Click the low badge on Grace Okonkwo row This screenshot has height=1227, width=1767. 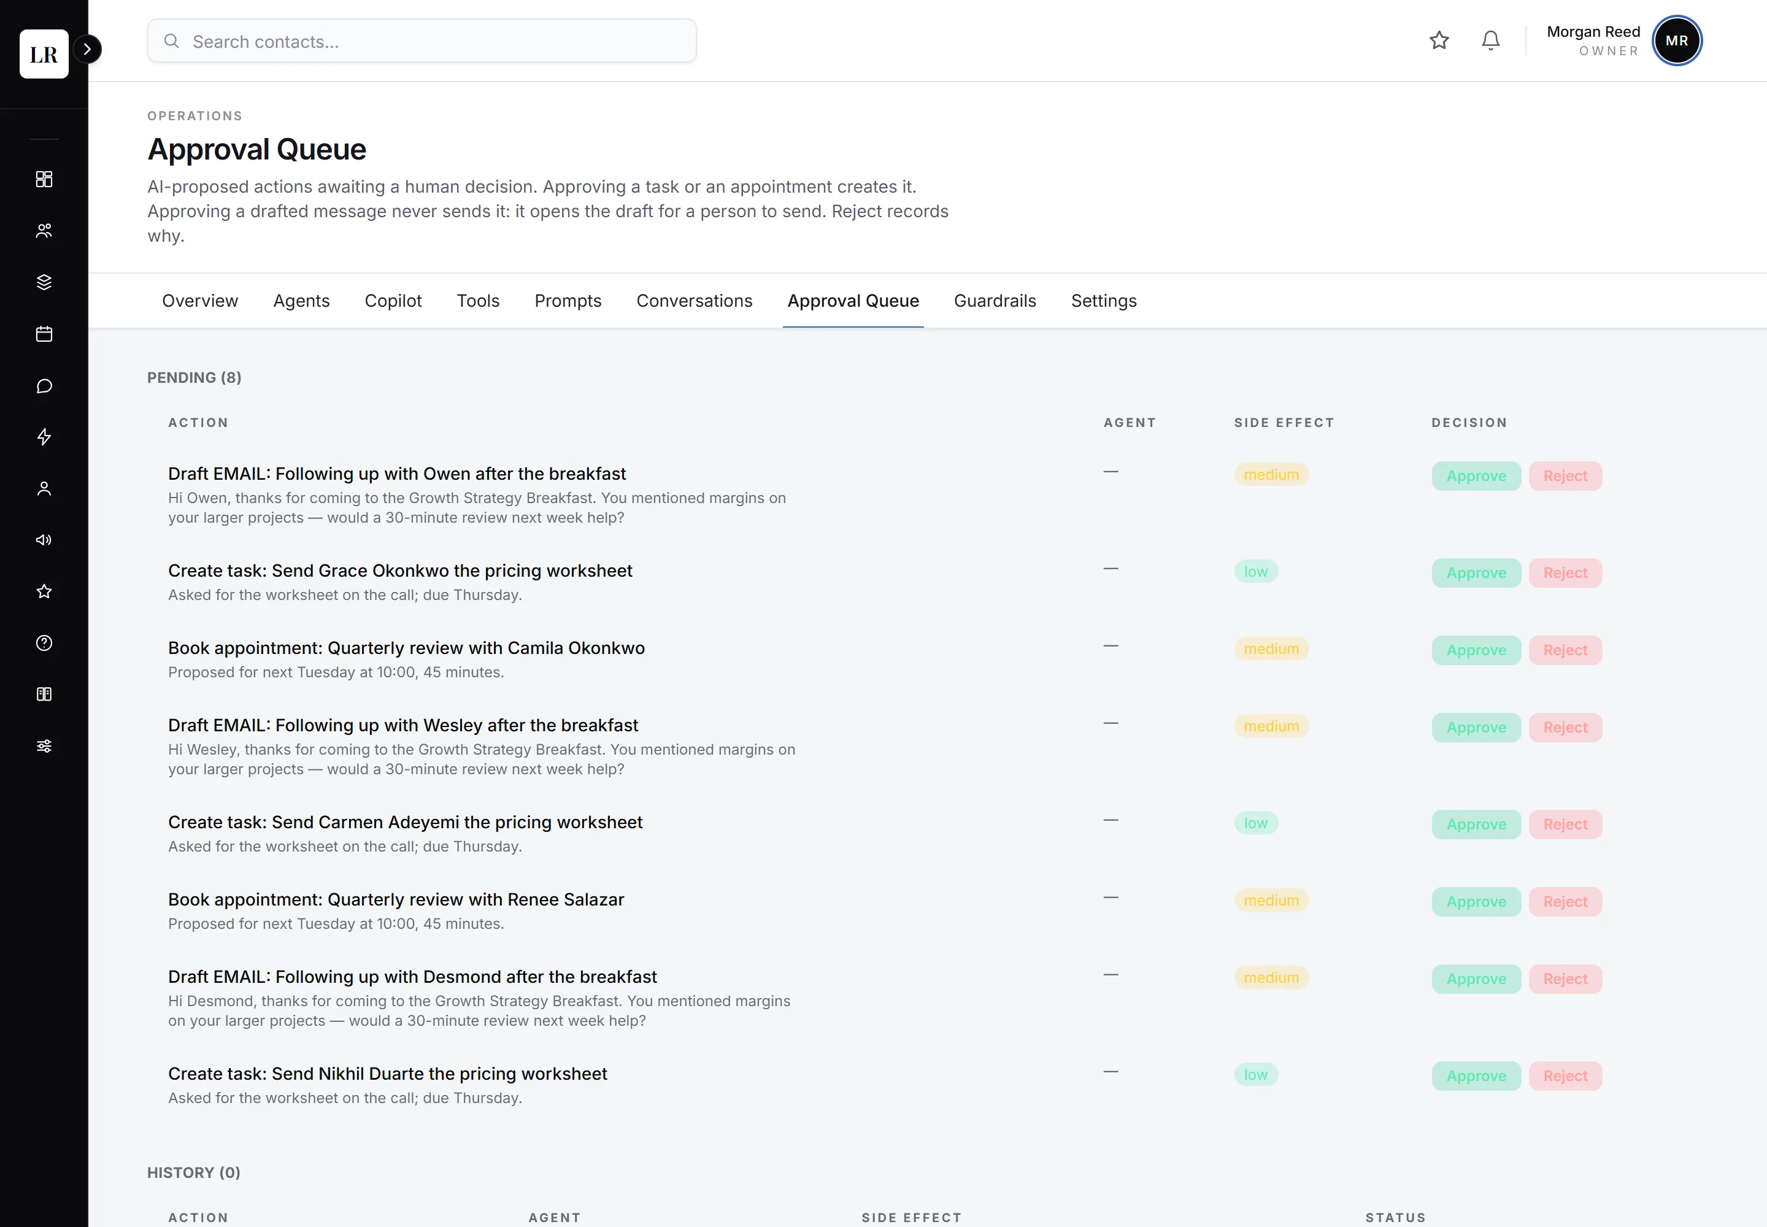pos(1256,571)
